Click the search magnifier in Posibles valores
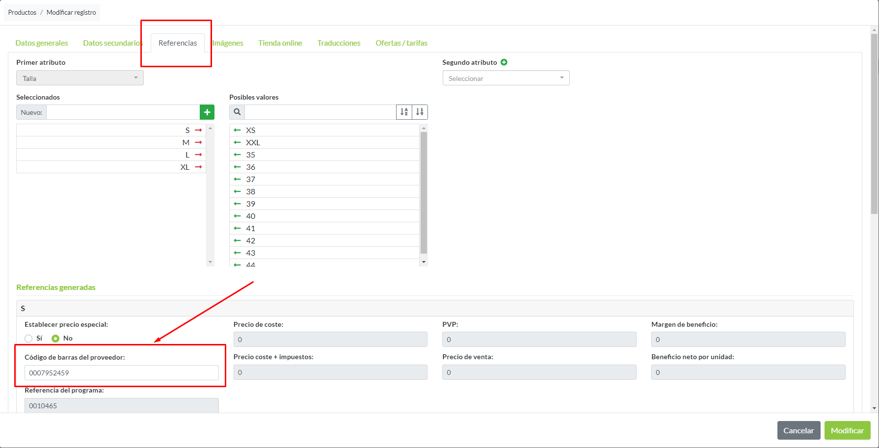 pyautogui.click(x=237, y=112)
